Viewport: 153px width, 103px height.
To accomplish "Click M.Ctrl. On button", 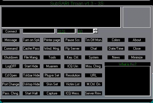I will pyautogui.click(x=94, y=84).
